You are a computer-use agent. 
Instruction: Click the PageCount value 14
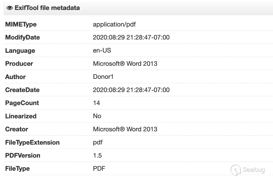tap(97, 103)
